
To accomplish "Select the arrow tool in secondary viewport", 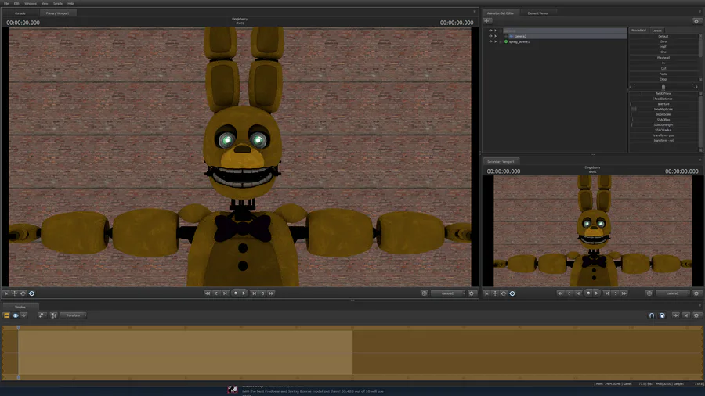I will [x=486, y=293].
